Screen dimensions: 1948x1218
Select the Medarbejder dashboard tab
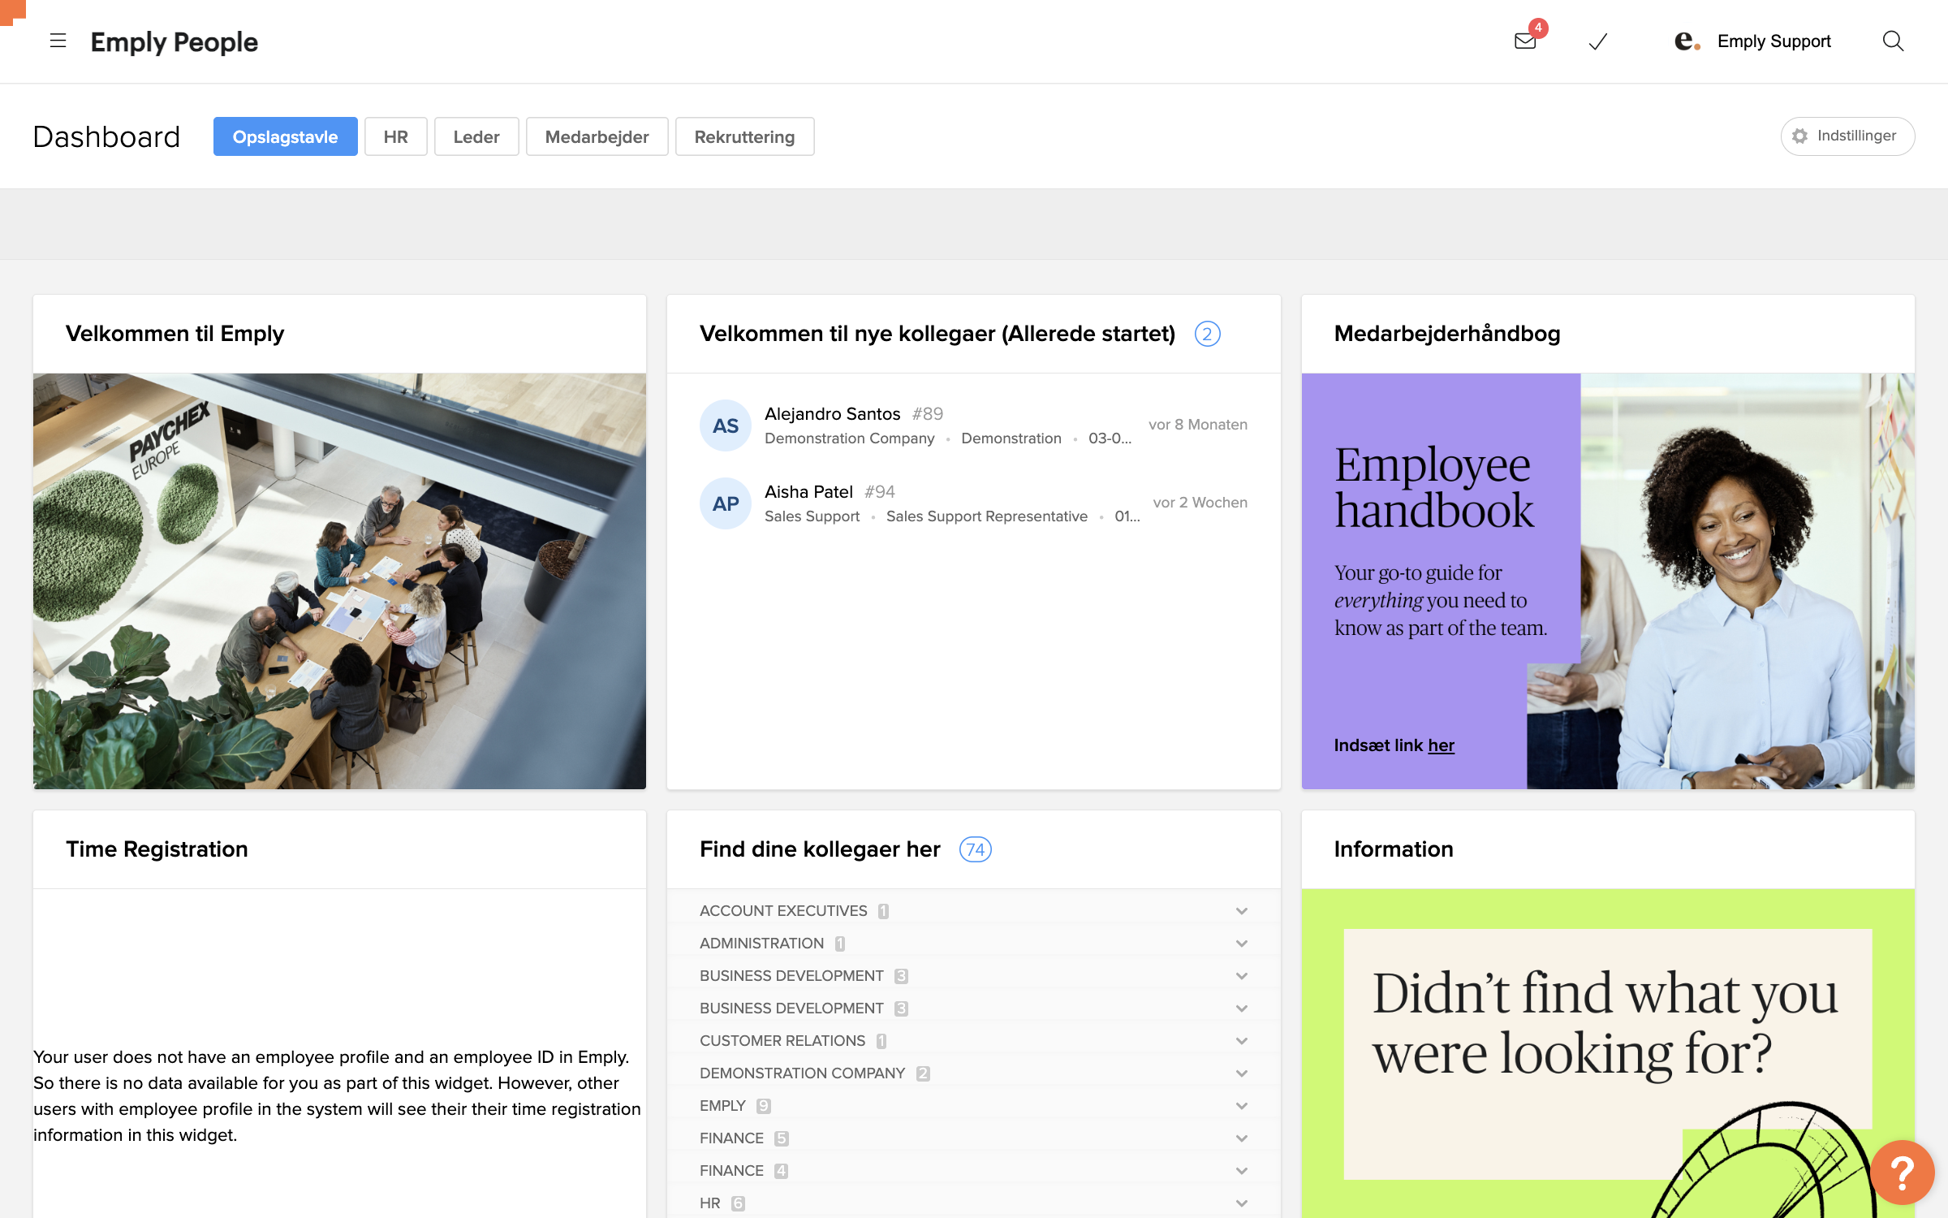[597, 136]
